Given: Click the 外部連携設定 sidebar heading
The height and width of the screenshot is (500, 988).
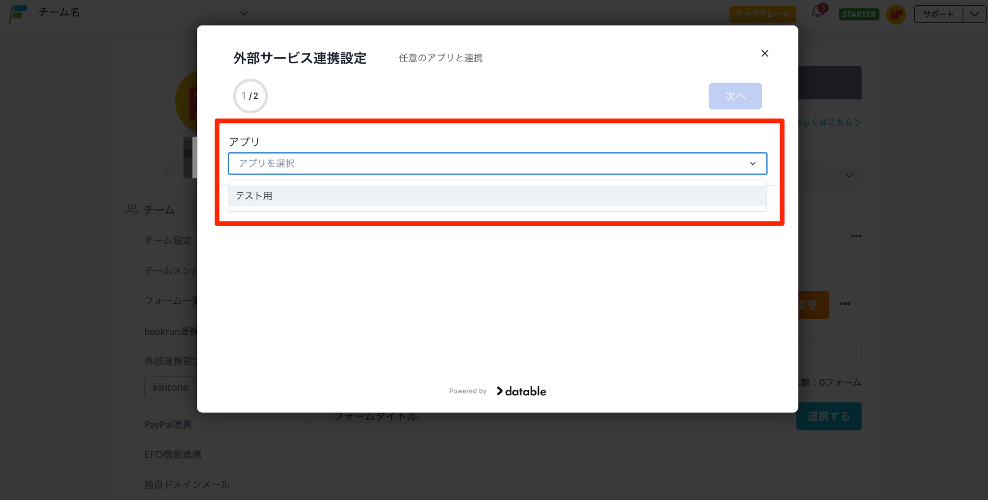Looking at the screenshot, I should pyautogui.click(x=171, y=361).
